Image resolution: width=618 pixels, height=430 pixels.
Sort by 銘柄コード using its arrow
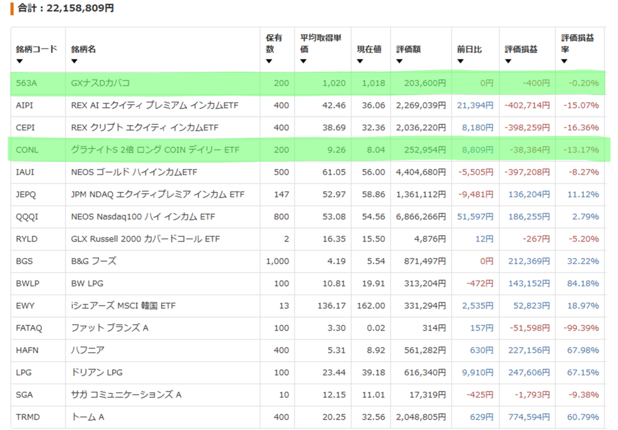pyautogui.click(x=20, y=61)
